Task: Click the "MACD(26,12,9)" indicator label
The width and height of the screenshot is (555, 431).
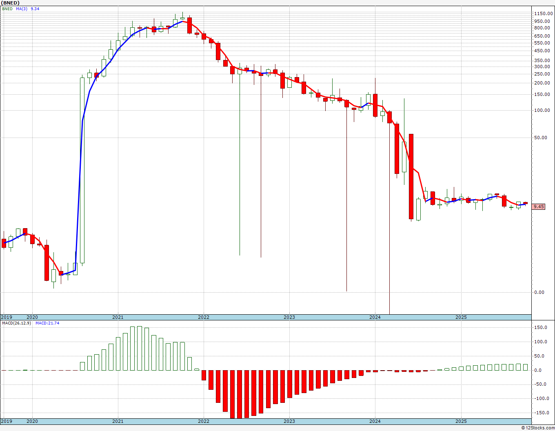Action: coord(17,323)
